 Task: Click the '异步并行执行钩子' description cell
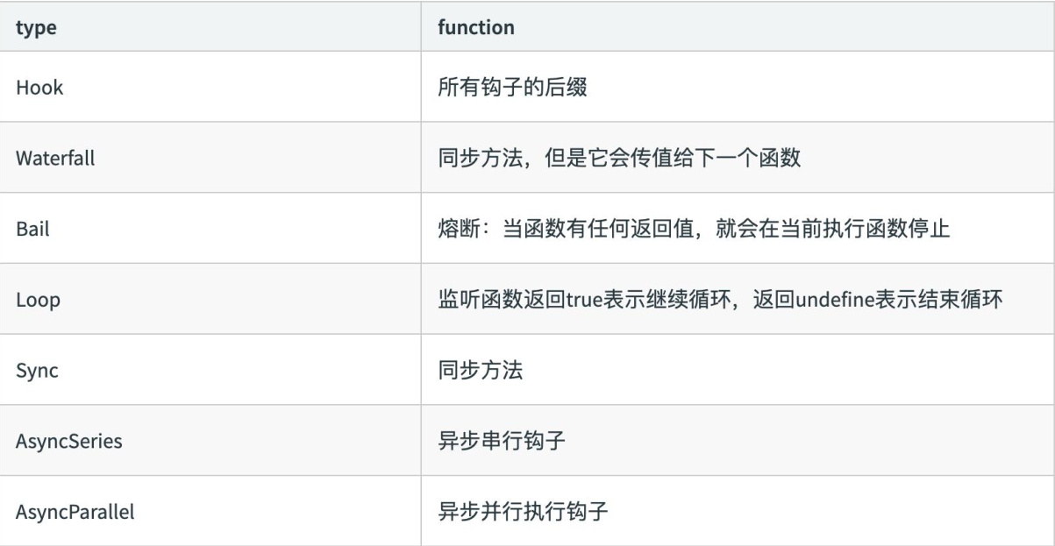[x=738, y=511]
